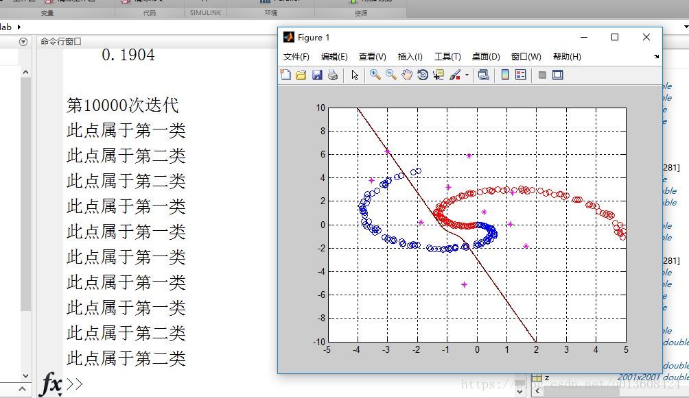Select the Zoom Out magnifier tool

click(391, 75)
